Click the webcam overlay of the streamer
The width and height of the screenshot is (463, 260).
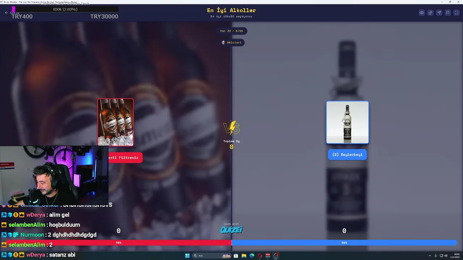click(x=54, y=175)
